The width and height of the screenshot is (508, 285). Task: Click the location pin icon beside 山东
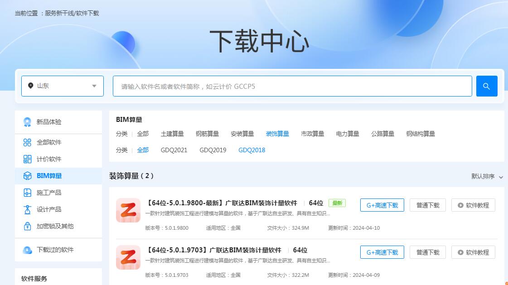(30, 86)
